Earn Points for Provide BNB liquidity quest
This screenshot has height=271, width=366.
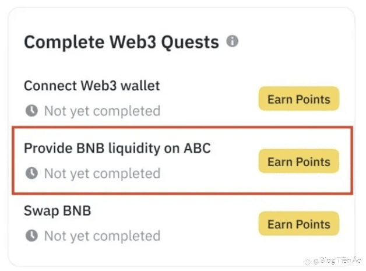pos(299,161)
